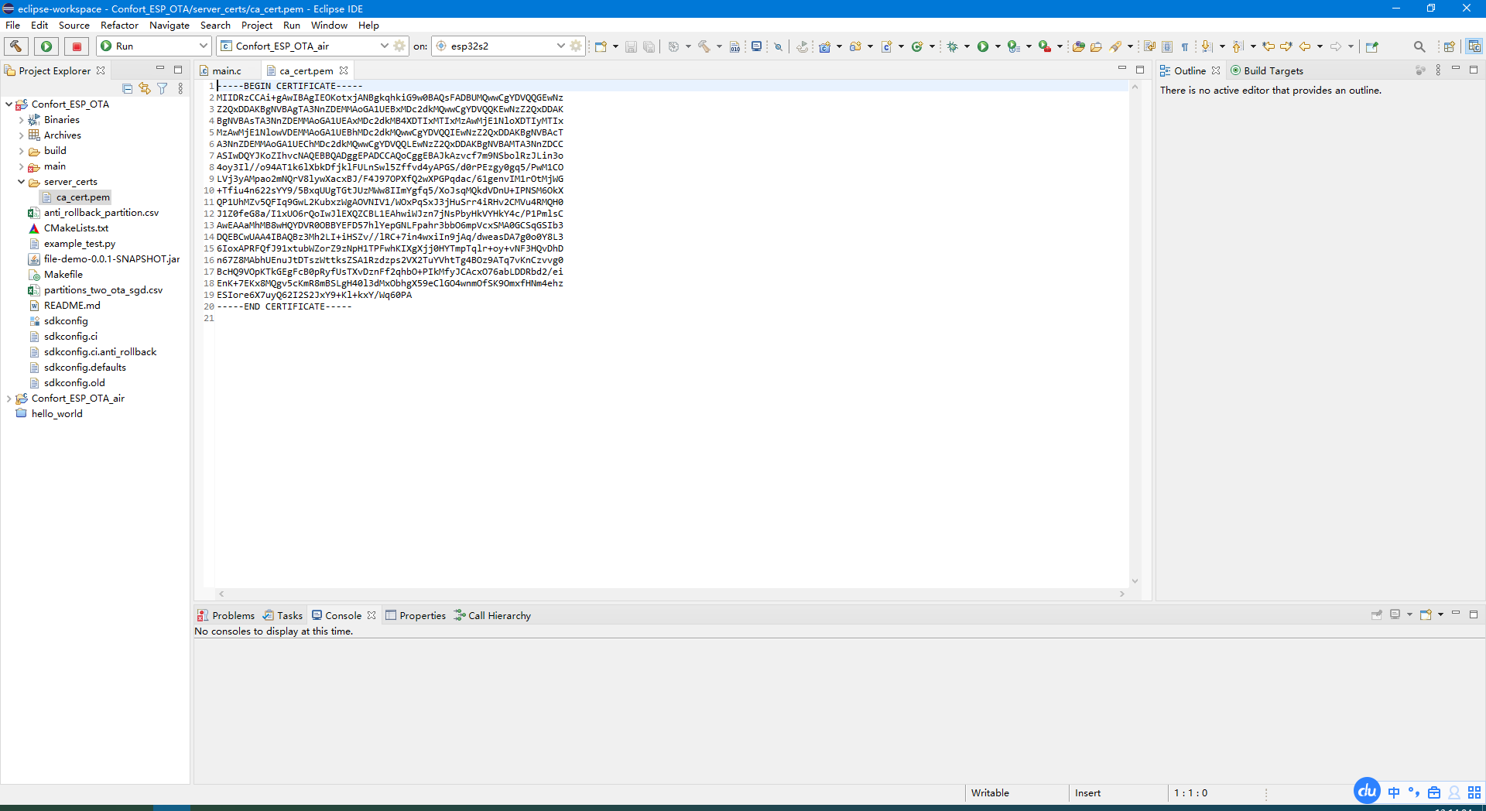The width and height of the screenshot is (1486, 811).
Task: Open Project Explorer view menu dots
Action: point(180,88)
